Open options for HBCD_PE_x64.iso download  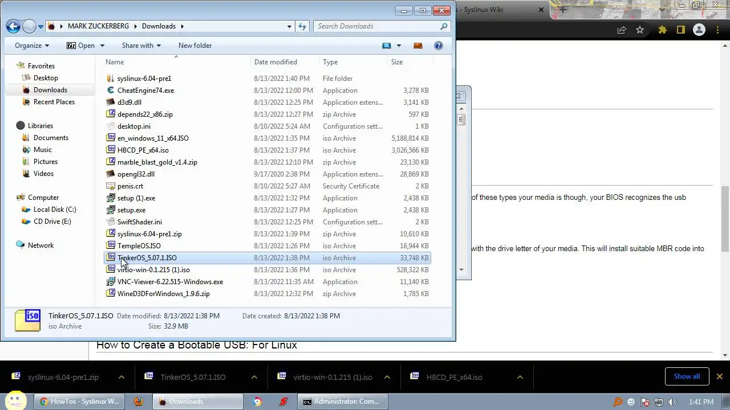click(520, 377)
